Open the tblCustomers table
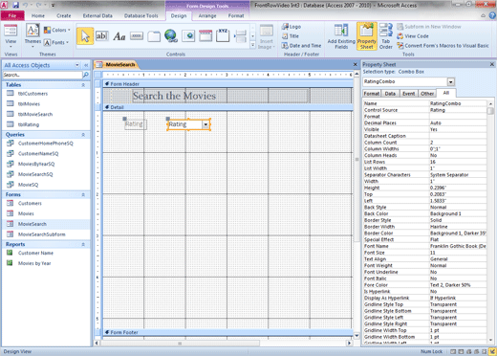 pos(32,94)
